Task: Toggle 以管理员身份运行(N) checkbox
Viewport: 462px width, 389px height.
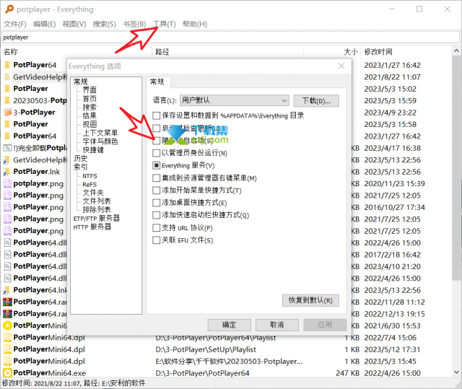Action: 156,153
